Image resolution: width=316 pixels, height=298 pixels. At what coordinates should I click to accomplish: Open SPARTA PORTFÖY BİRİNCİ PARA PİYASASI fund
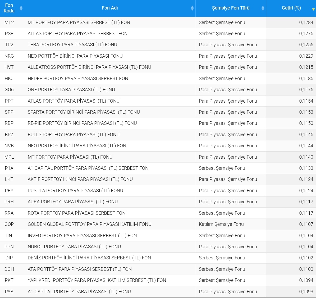click(84, 112)
